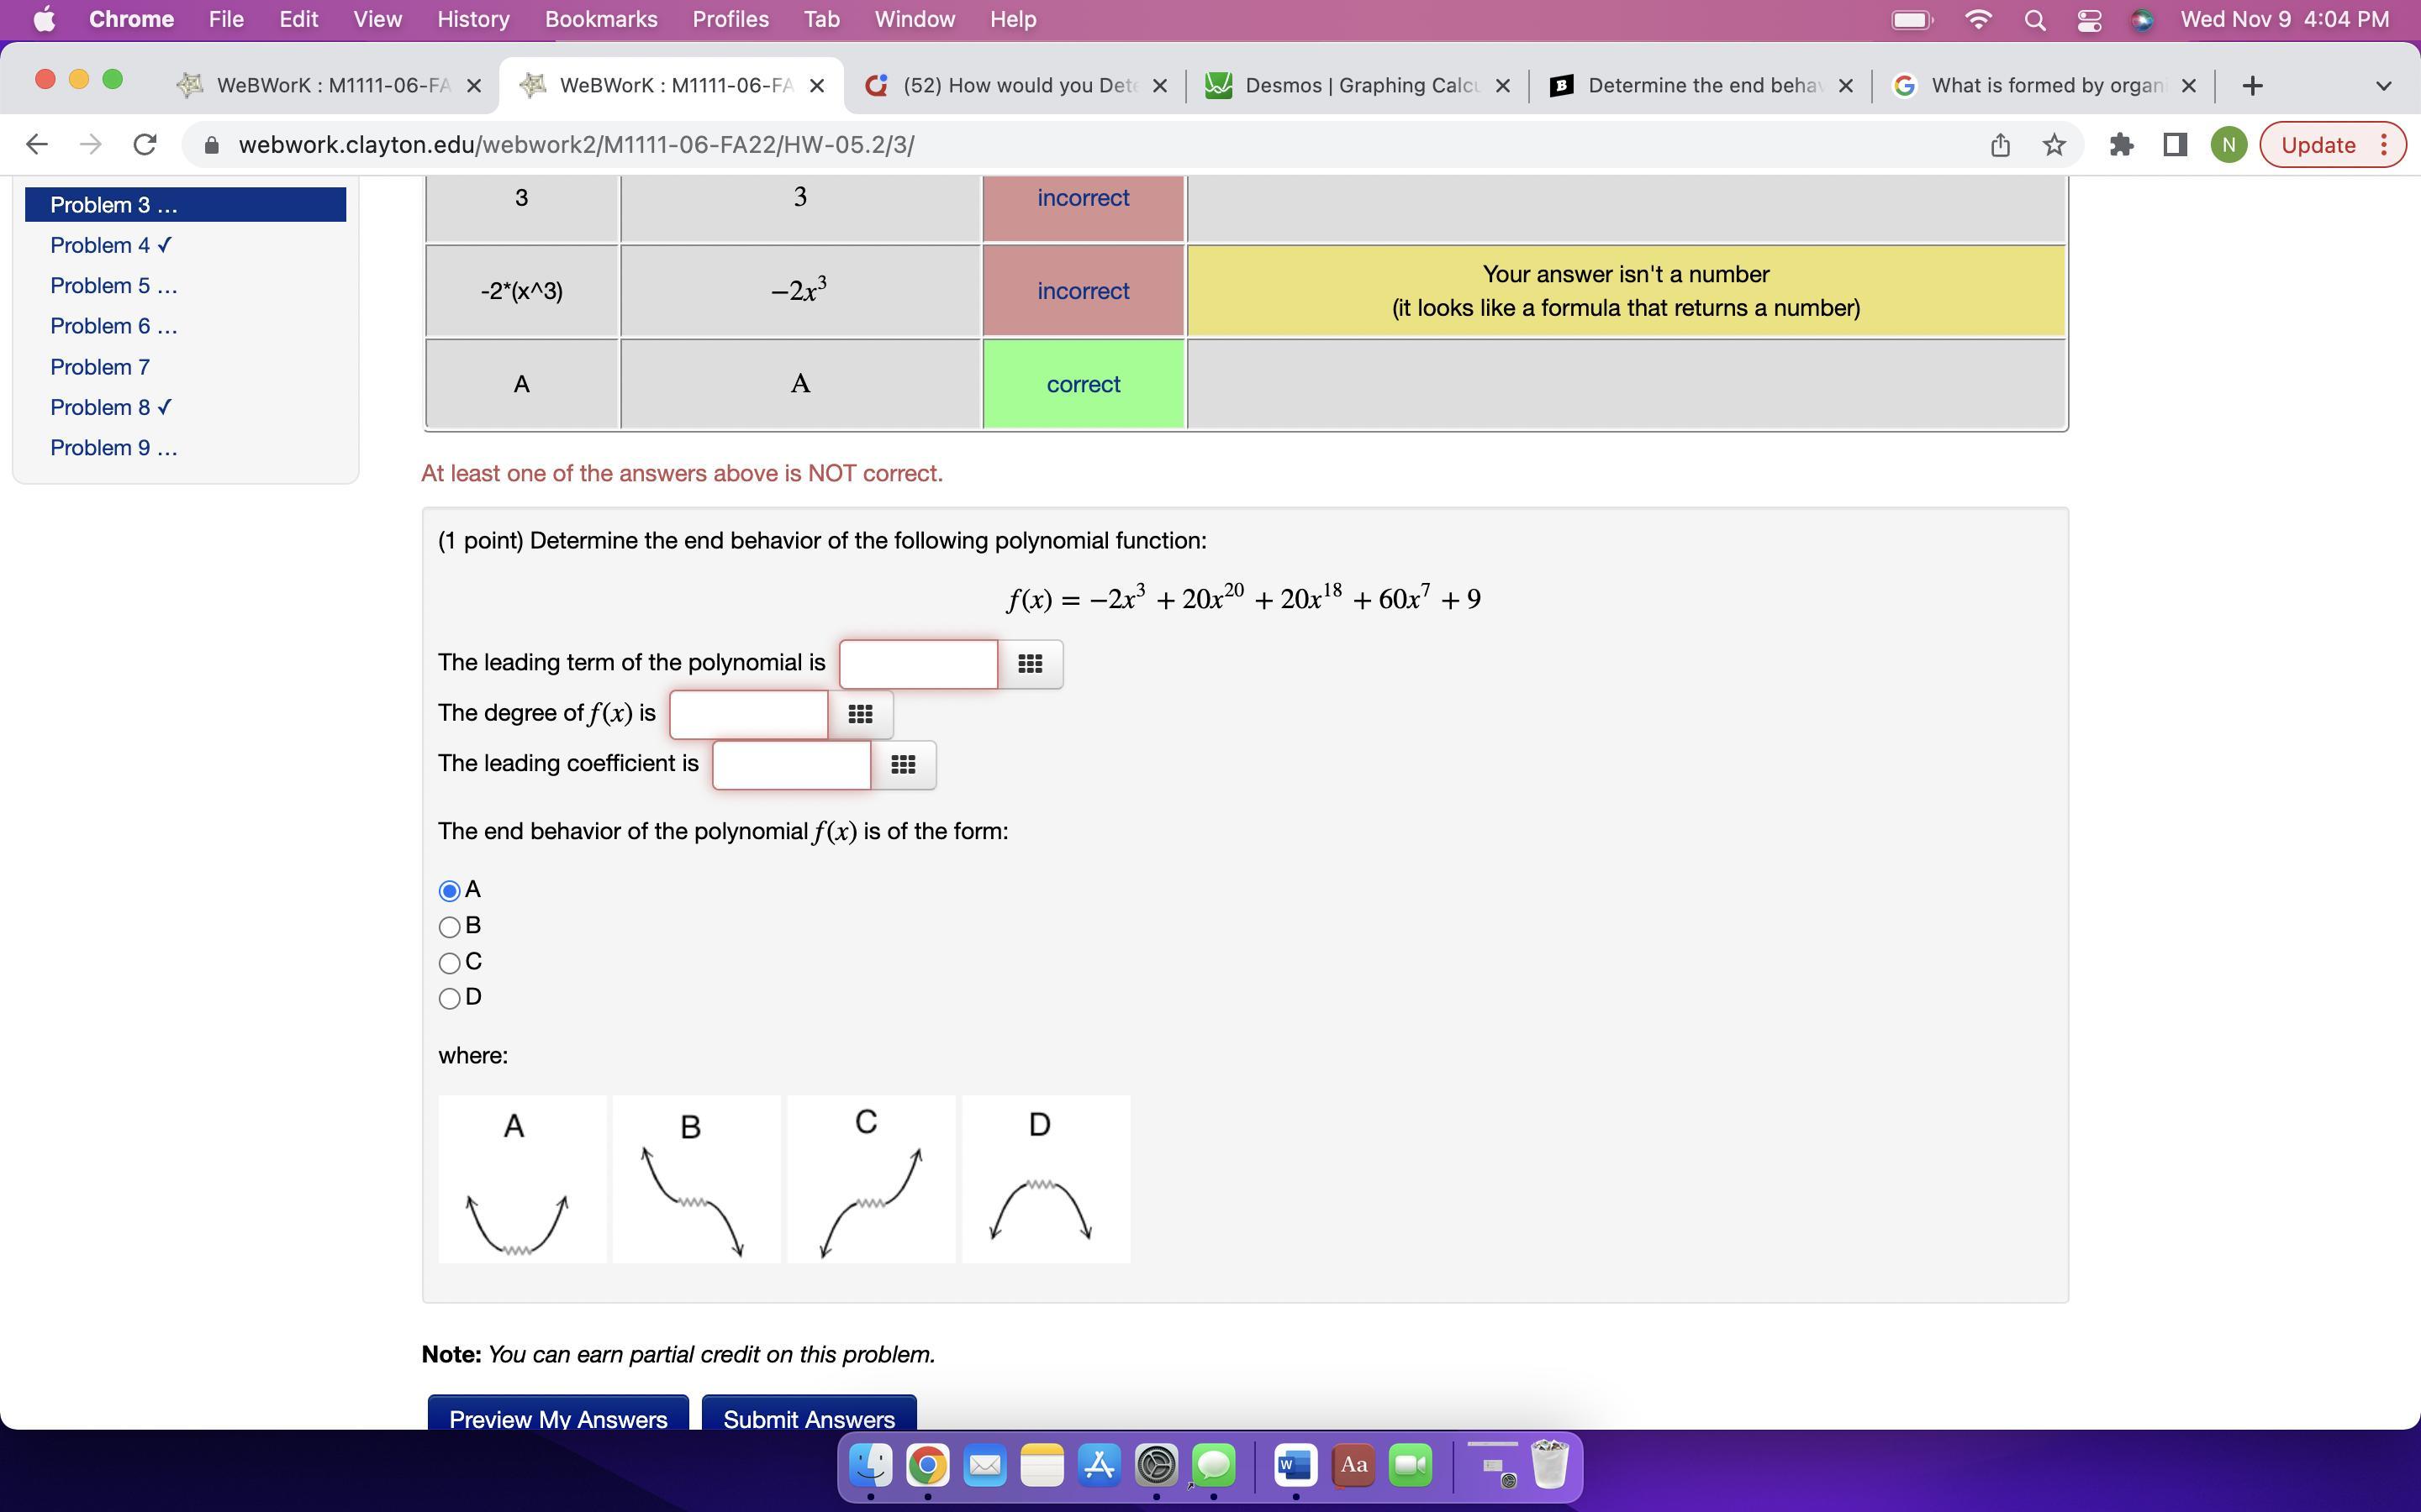Bookmark this page with star icon
The width and height of the screenshot is (2421, 1512).
pyautogui.click(x=2054, y=145)
